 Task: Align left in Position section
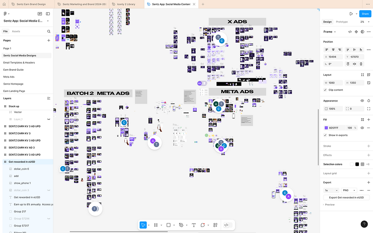pos(327,50)
